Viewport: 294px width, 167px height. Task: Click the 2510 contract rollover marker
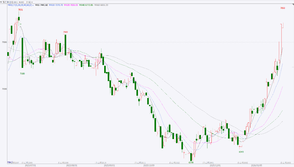pos(101,163)
